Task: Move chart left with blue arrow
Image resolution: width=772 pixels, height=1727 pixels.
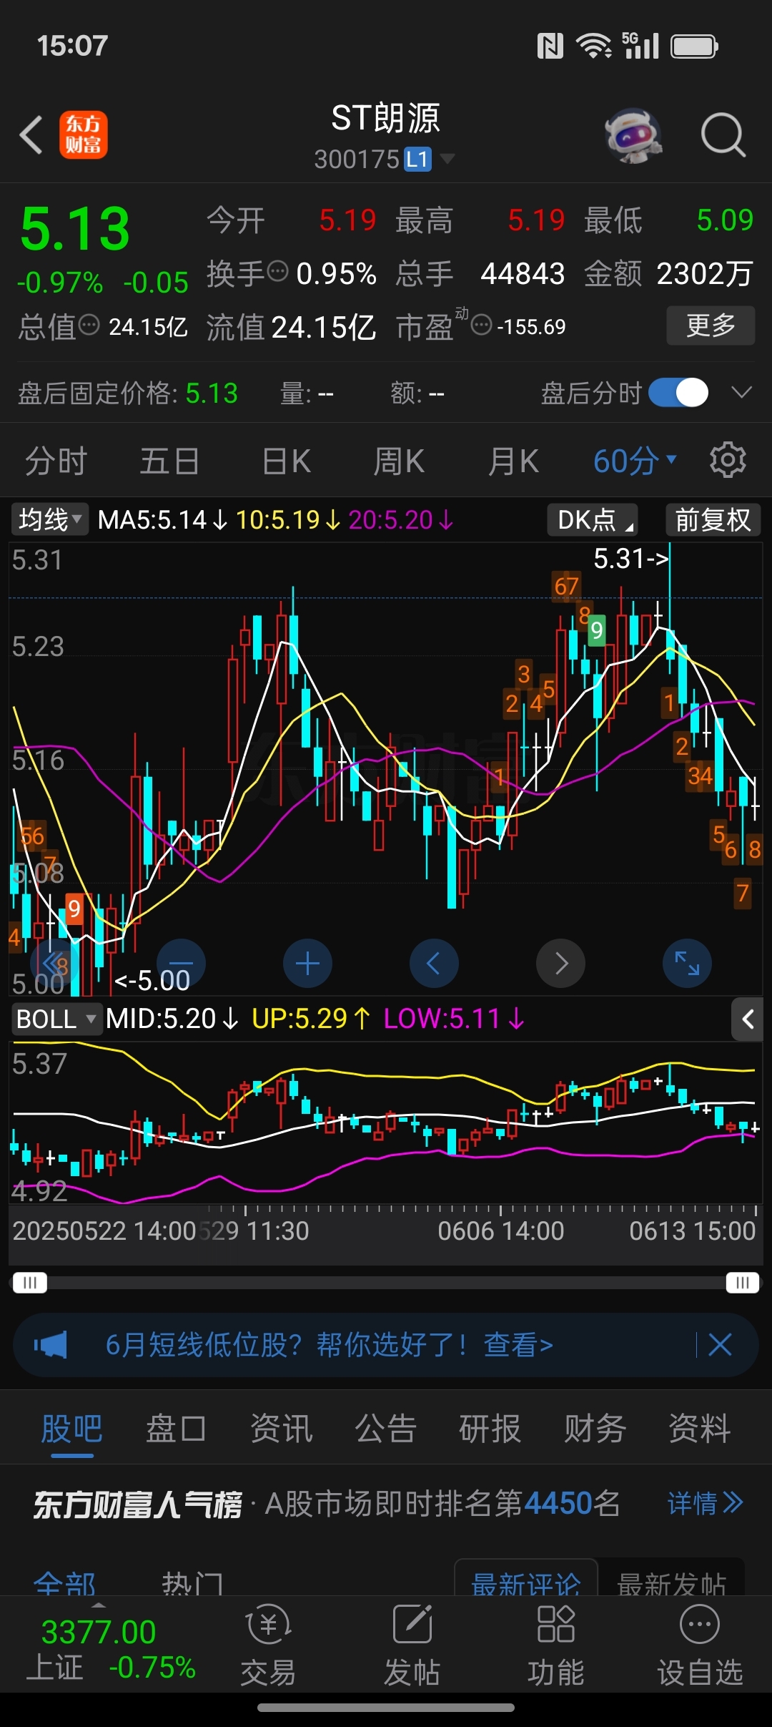Action: click(x=434, y=963)
